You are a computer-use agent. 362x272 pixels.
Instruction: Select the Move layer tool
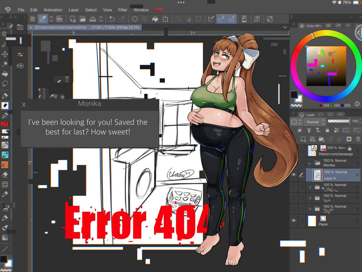5,54
